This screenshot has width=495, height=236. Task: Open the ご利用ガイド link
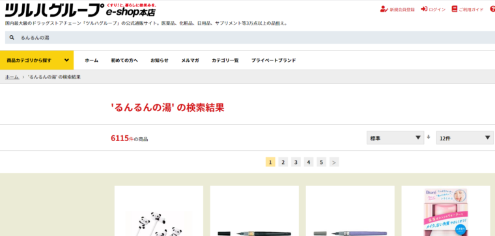[471, 10]
